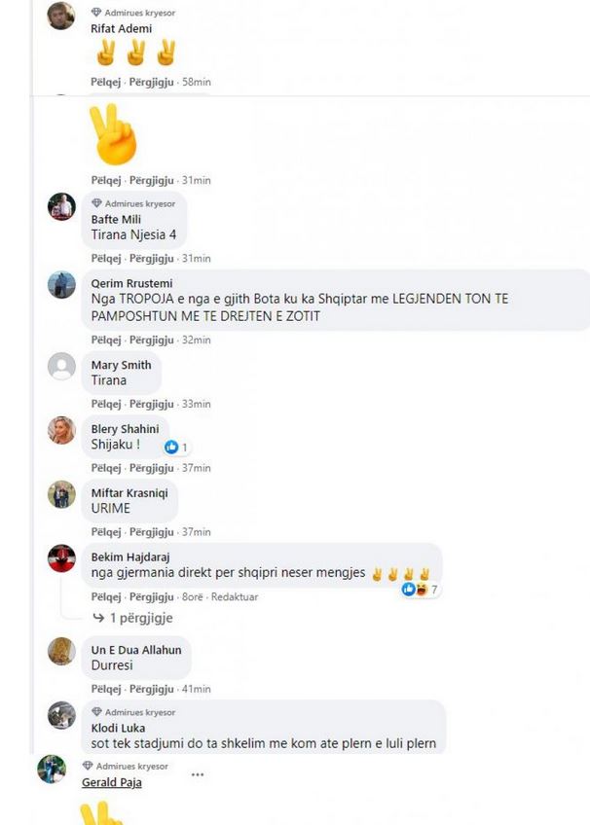View reactions on Bekim Hajdaraj's comment
Viewport: 590px width, 825px height.
click(420, 590)
